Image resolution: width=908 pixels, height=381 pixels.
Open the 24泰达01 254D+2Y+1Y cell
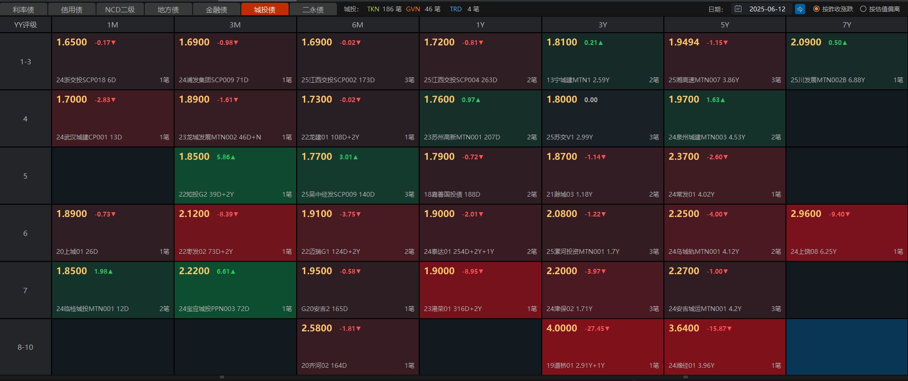[x=480, y=233]
